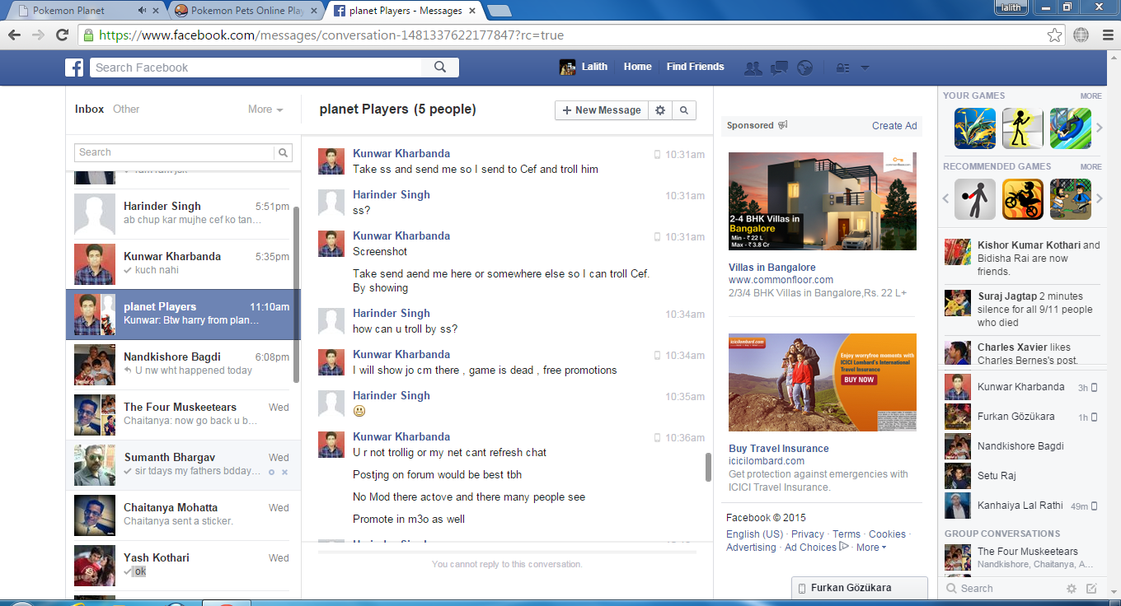This screenshot has height=606, width=1121.
Task: Click the conversation messages scrollbar
Action: pyautogui.click(x=707, y=467)
